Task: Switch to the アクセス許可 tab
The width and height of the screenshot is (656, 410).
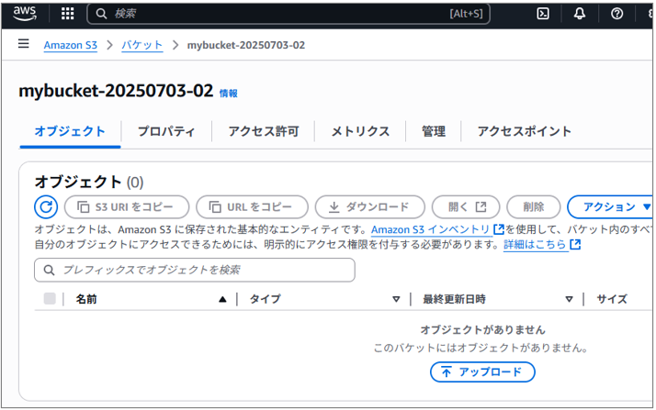Action: [264, 131]
